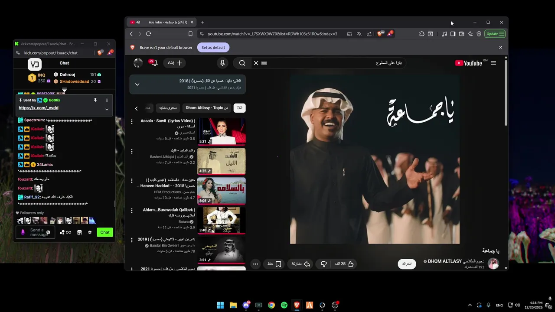Reload the YouTube page in Brave
Image resolution: width=555 pixels, height=312 pixels.
click(148, 34)
